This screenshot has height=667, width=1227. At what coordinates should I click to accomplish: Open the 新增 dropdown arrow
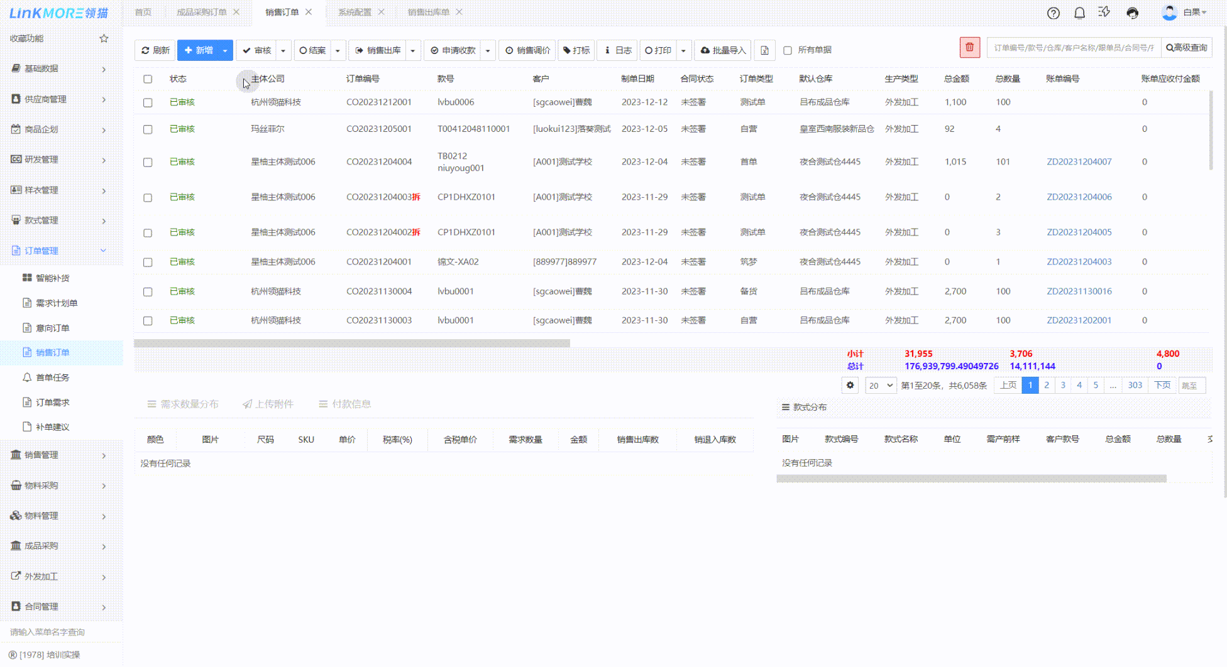pyautogui.click(x=225, y=50)
